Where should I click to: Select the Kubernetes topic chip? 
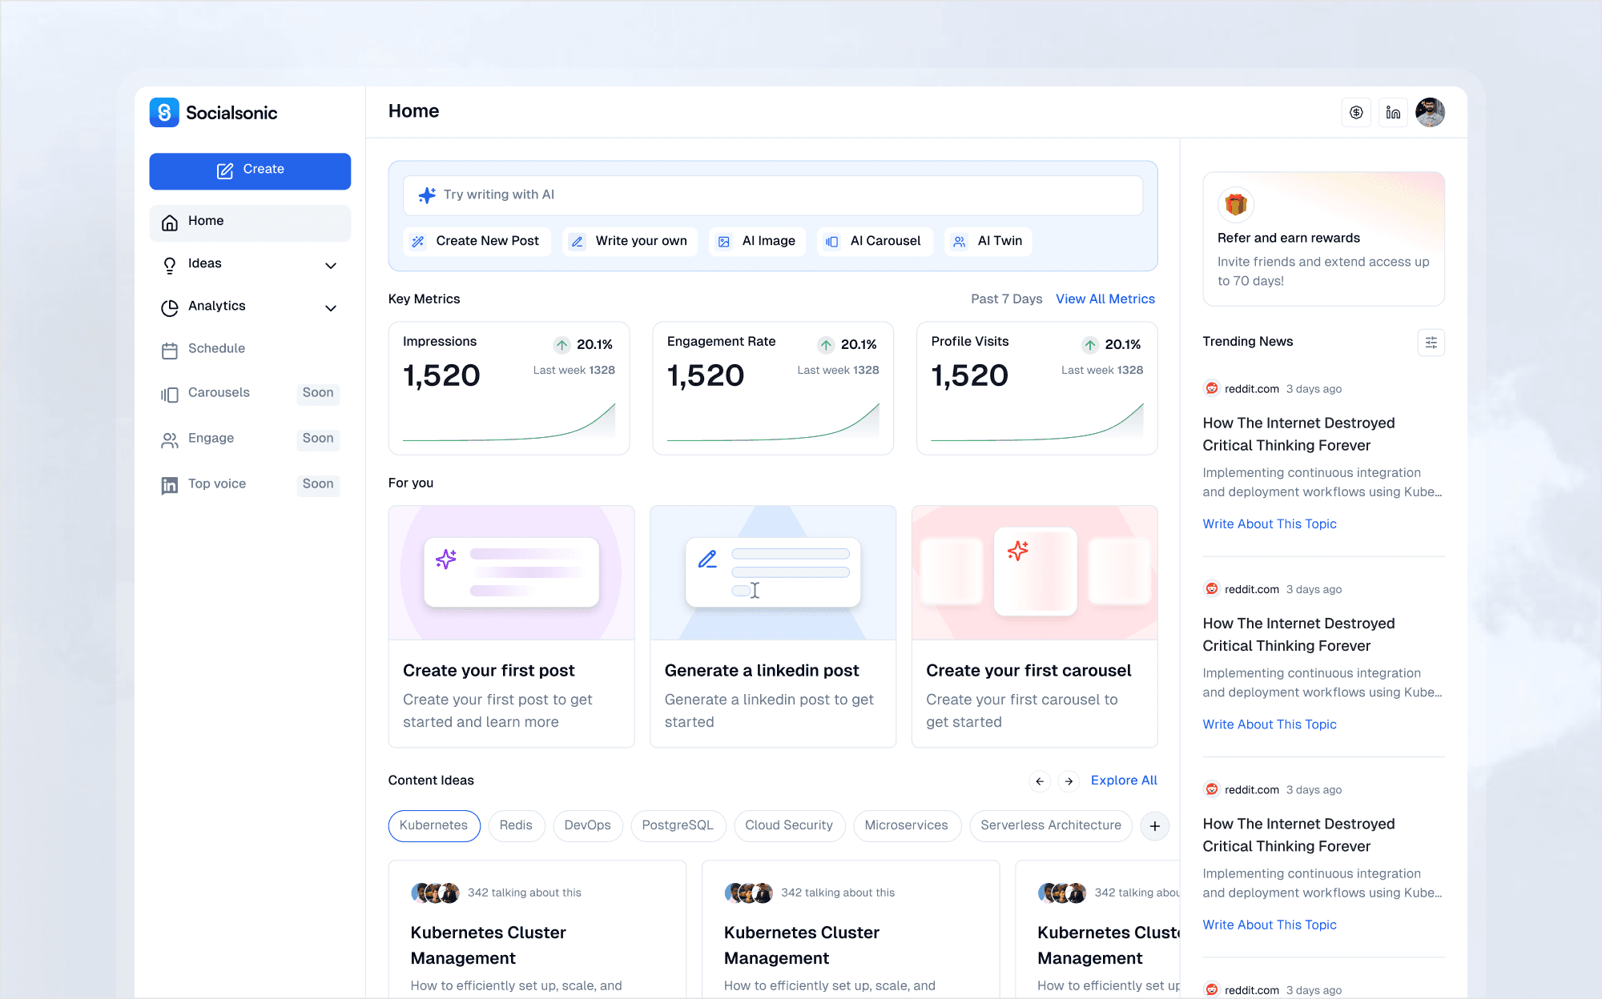coord(433,826)
